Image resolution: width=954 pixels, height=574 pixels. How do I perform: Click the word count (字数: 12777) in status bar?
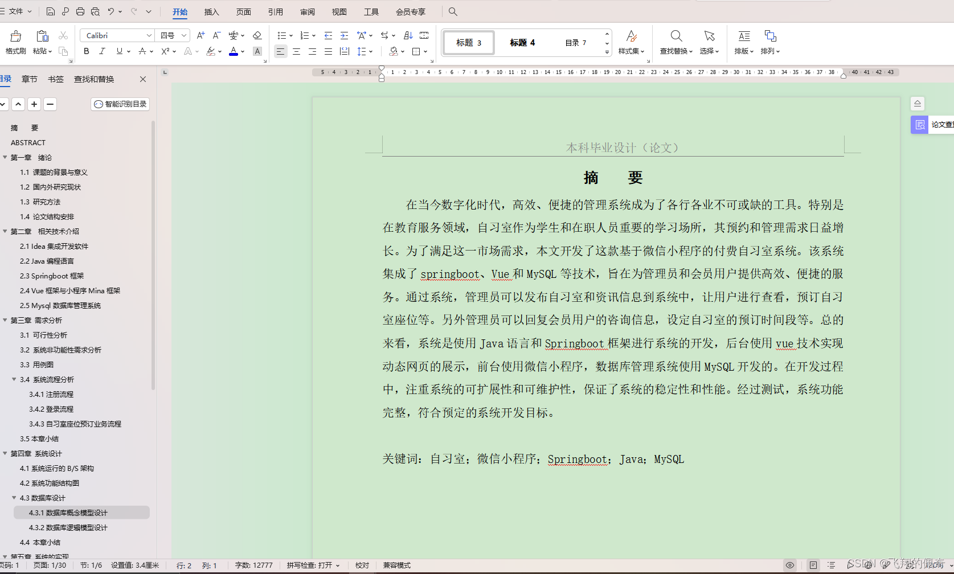click(x=254, y=565)
